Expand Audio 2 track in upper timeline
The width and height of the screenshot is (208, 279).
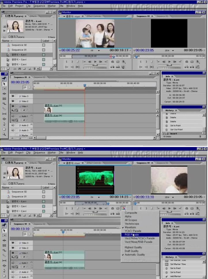tap(20, 125)
